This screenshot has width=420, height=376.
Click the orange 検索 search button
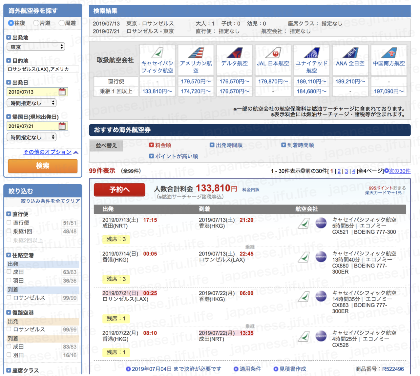[43, 166]
